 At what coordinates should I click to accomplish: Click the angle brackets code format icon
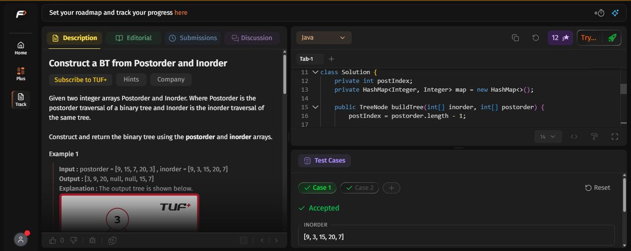pos(574,137)
